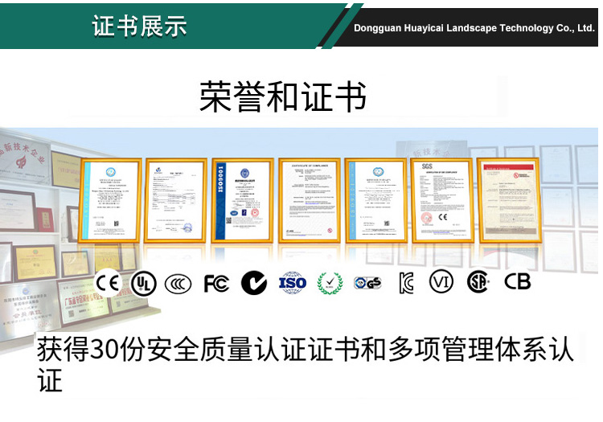Image resolution: width=603 pixels, height=422 pixels.
Task: Click the black circular checkmark logo
Action: [254, 282]
